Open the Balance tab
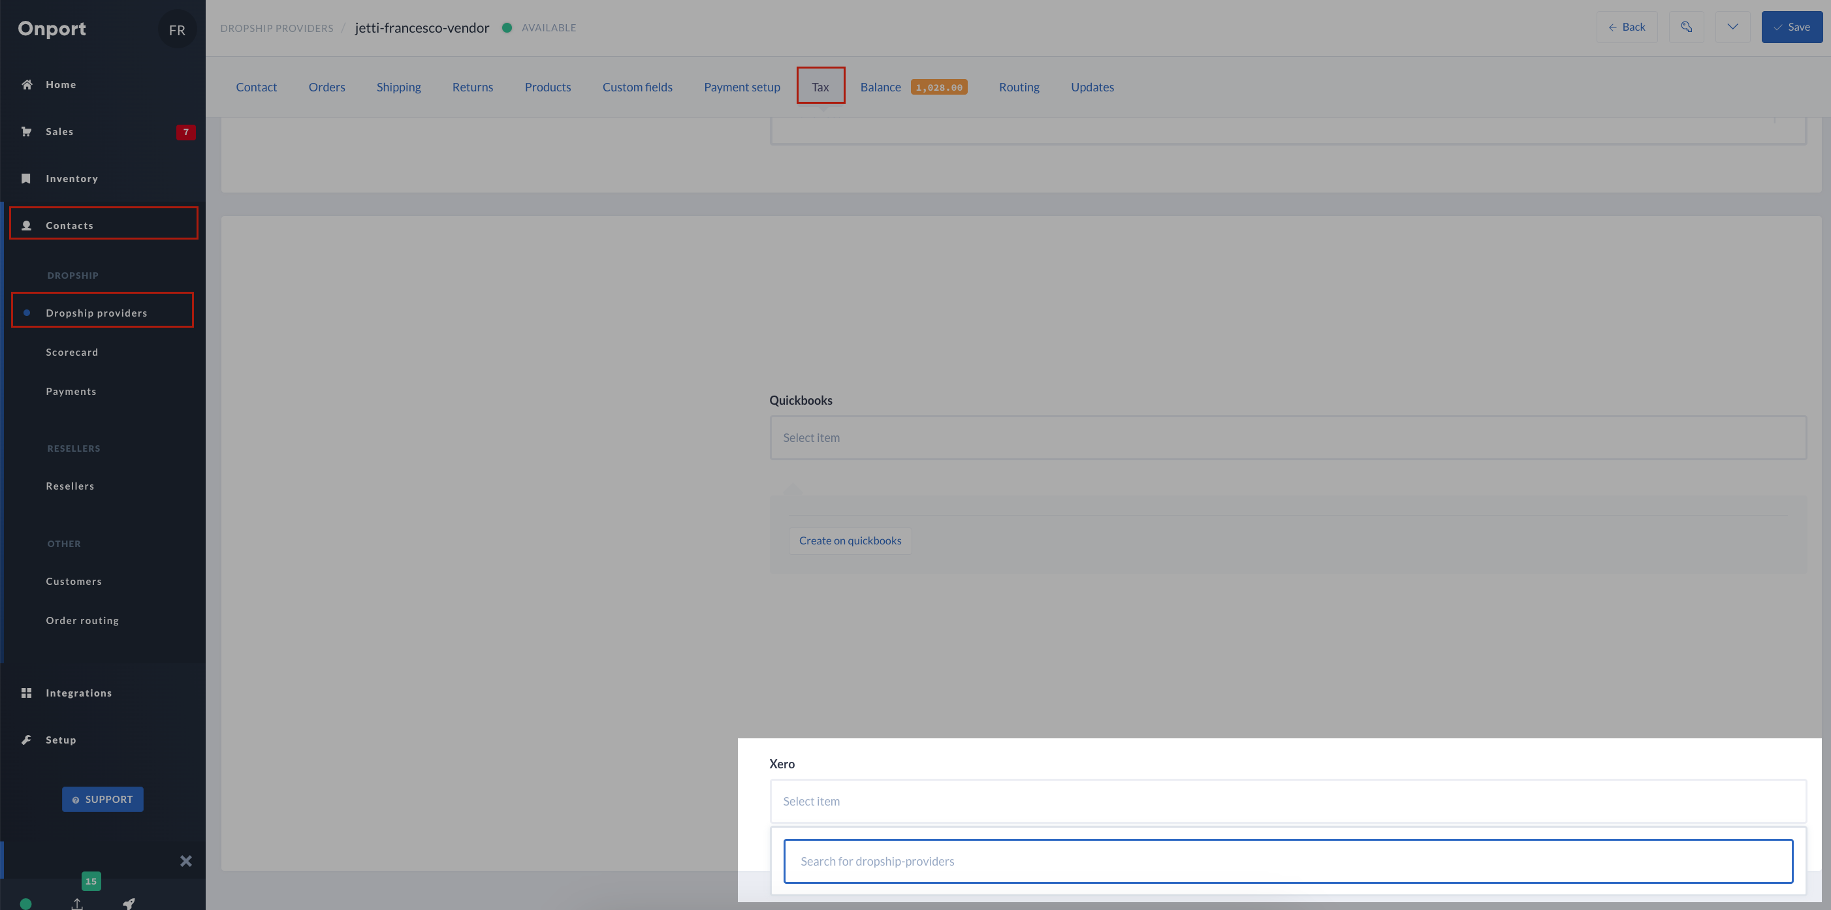 [881, 87]
